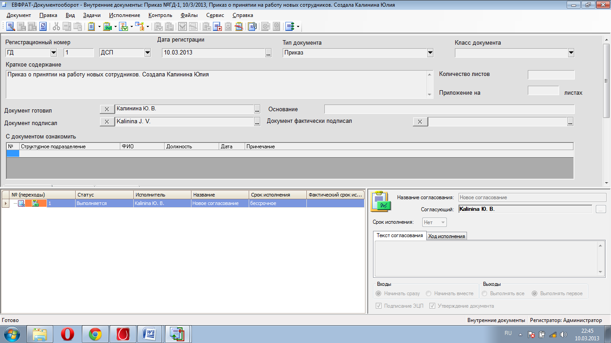
Task: Open the Тип документа dropdown
Action: point(430,53)
